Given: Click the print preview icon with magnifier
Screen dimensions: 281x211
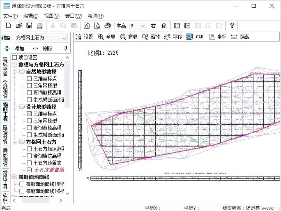Looking at the screenshot, I should pos(97,26).
